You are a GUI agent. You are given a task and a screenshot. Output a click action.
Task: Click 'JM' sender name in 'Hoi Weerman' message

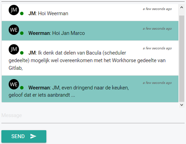(32, 13)
